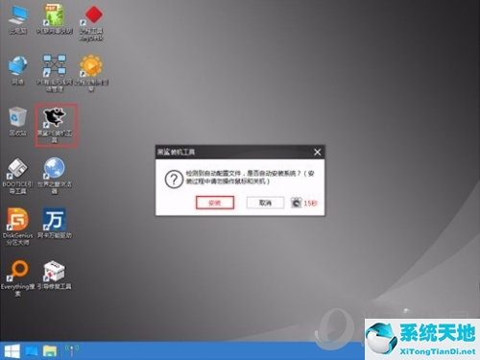The width and height of the screenshot is (480, 360).
Task: Click the 15秒 countdown text
Action: coord(310,204)
